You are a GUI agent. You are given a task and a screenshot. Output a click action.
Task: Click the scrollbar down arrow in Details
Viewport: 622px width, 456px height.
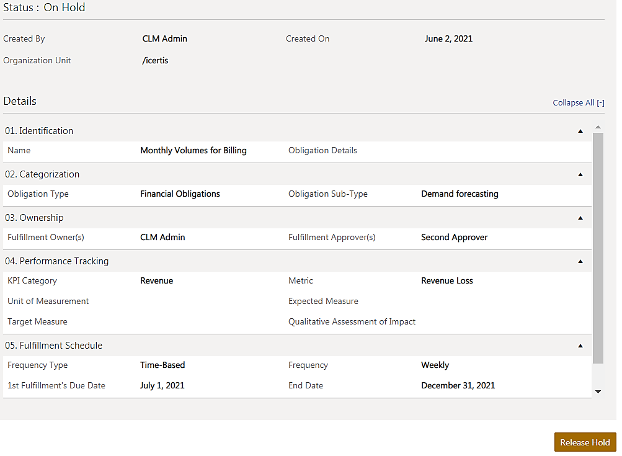click(x=598, y=391)
